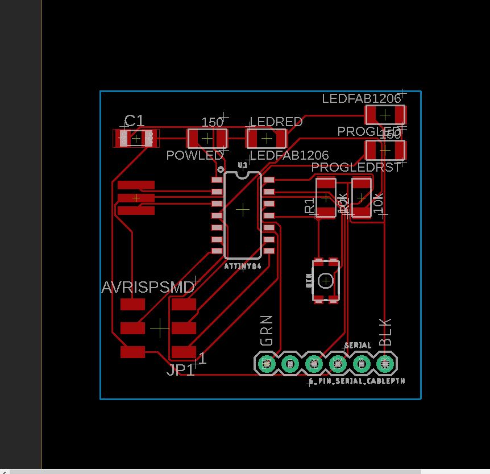
Task: Click the "ATTINY84" label below the chip
Action: tap(243, 267)
